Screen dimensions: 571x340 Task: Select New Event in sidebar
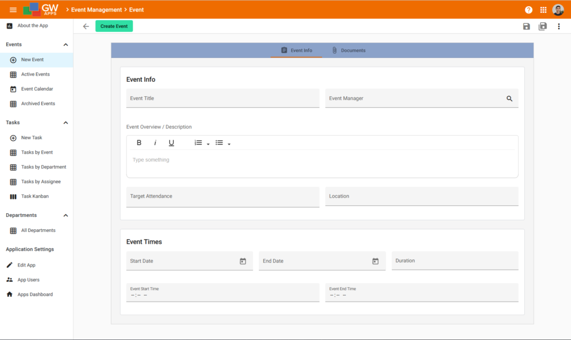pos(36,60)
